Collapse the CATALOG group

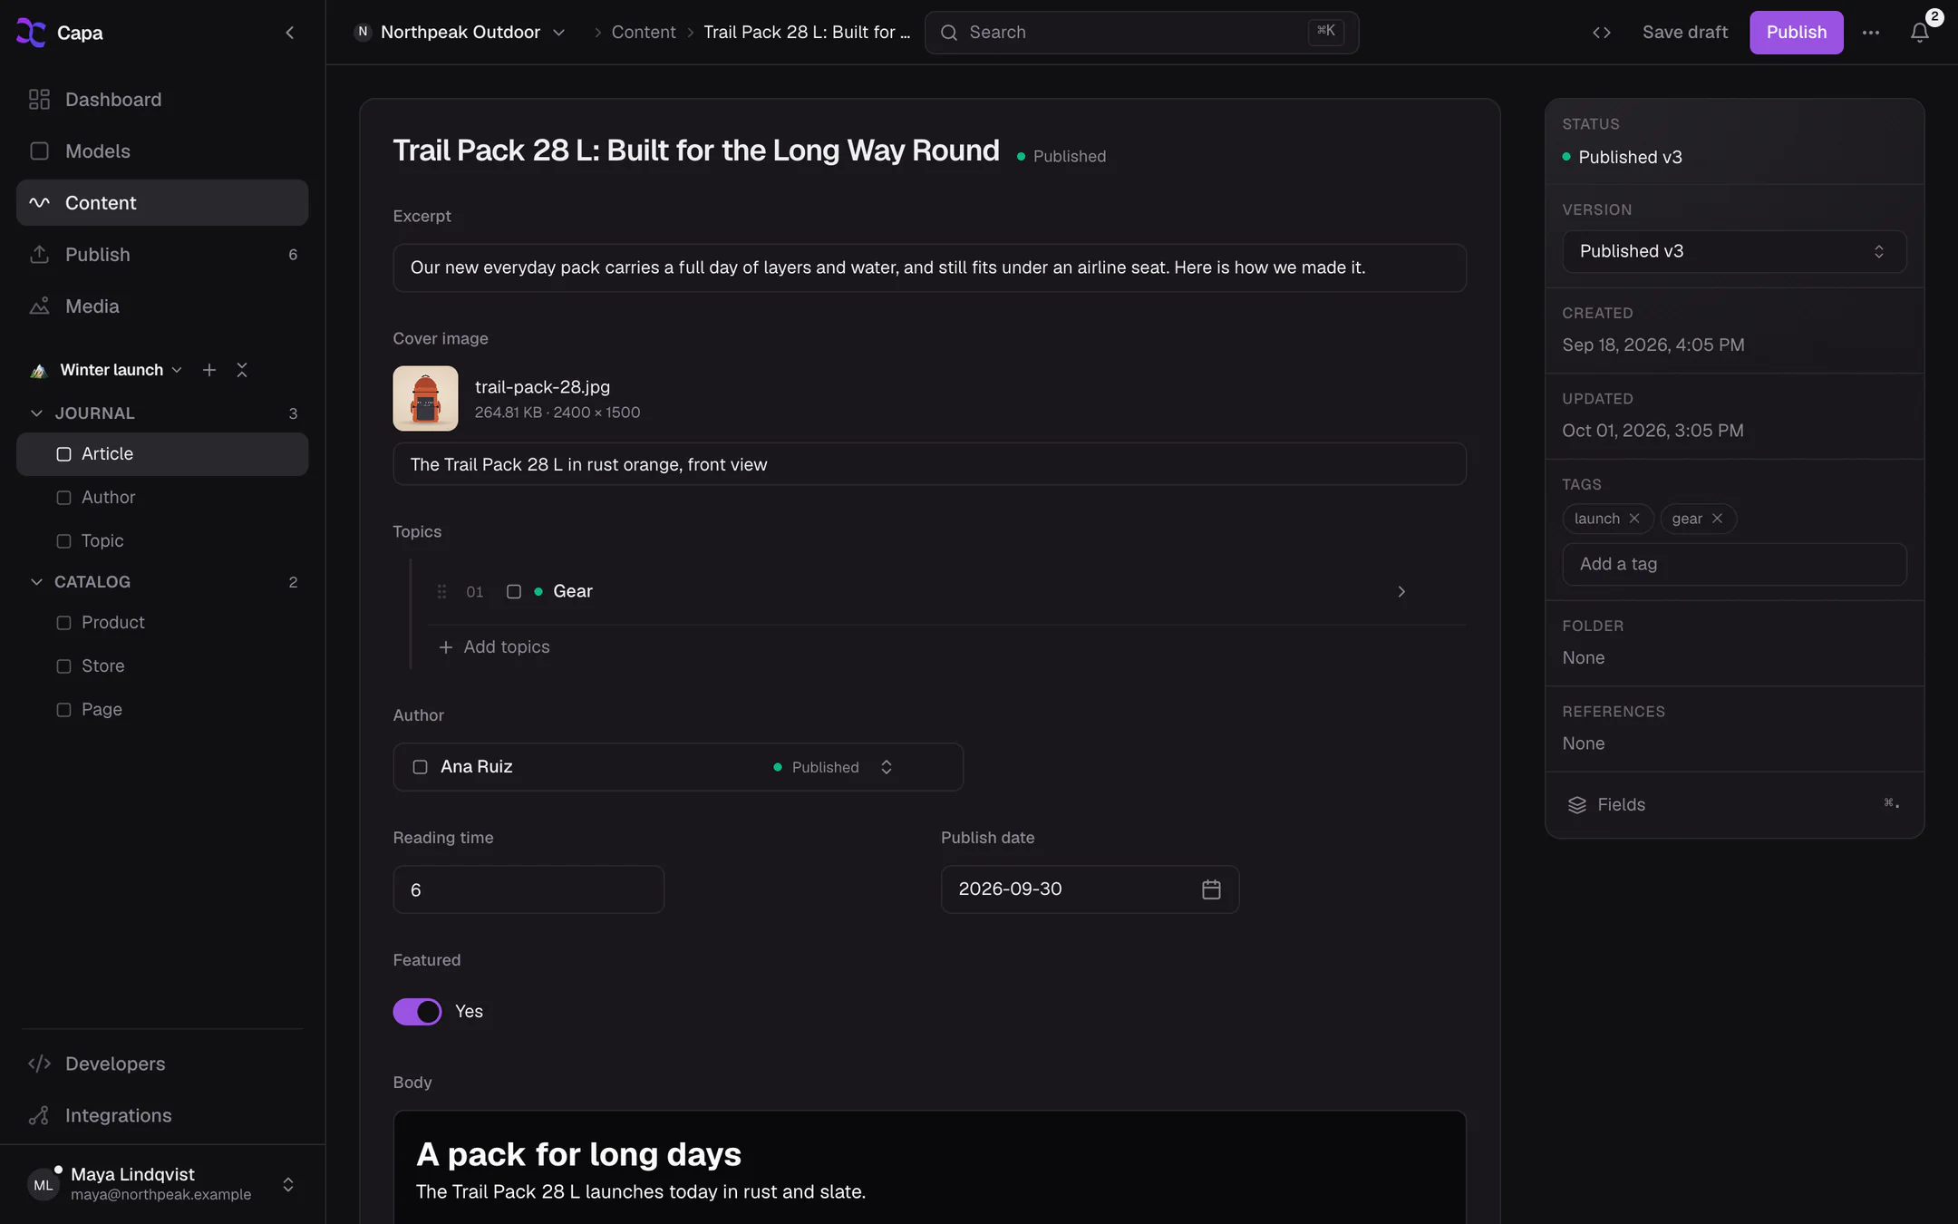point(36,582)
